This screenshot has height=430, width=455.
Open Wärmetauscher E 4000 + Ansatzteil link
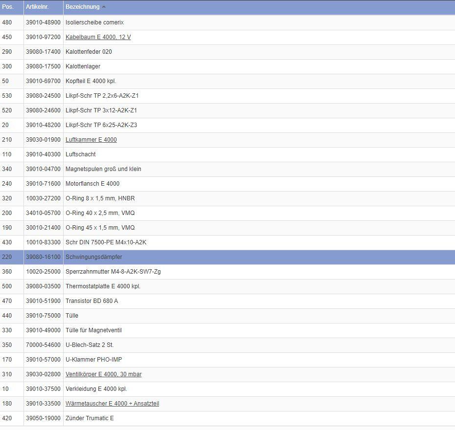click(112, 404)
